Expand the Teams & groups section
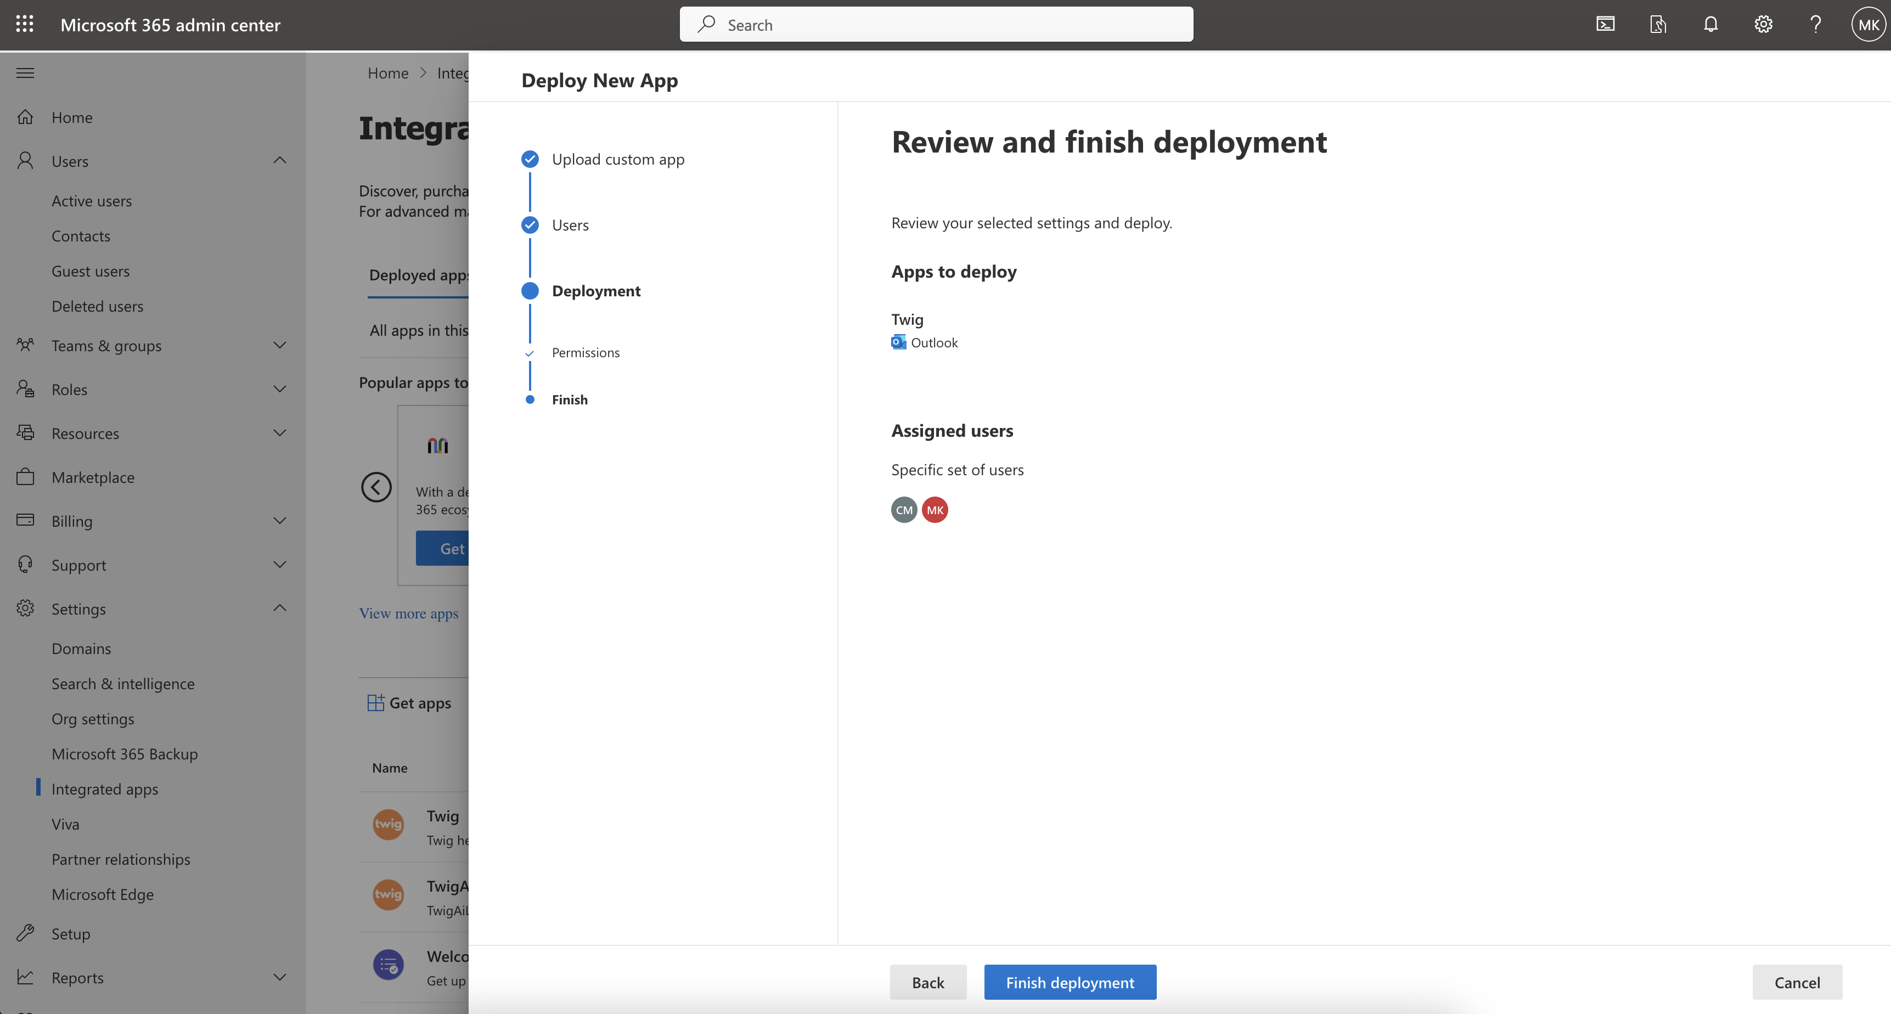This screenshot has height=1014, width=1891. pyautogui.click(x=280, y=345)
